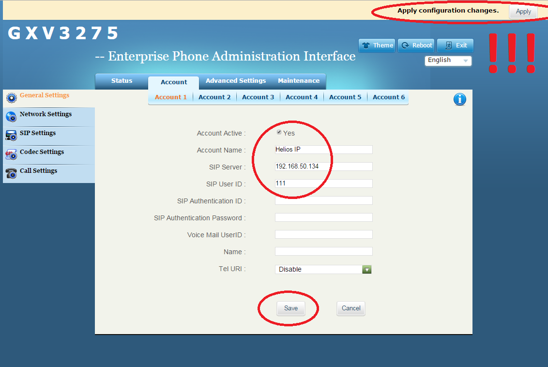Click the SIP Settings icon in sidebar
The image size is (548, 367).
point(11,135)
